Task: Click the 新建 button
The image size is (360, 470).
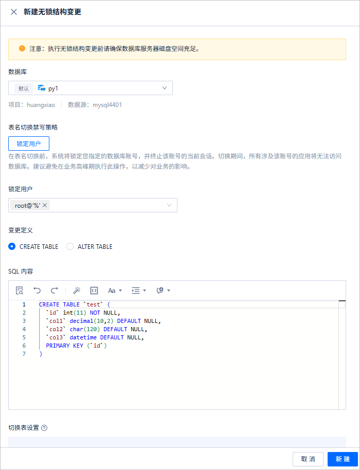Action: click(343, 459)
